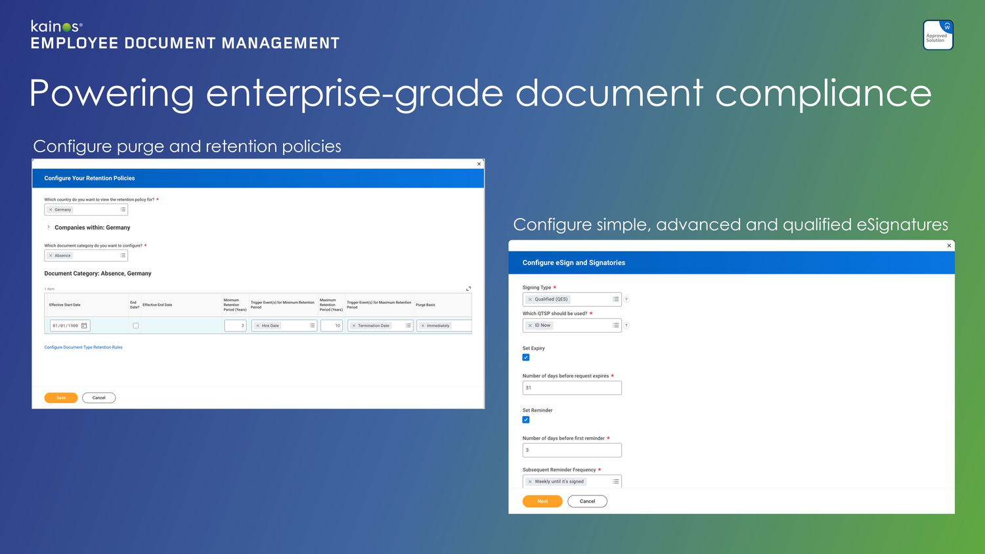The height and width of the screenshot is (554, 985).
Task: Uncheck the Set Expiry checkbox
Action: click(525, 357)
